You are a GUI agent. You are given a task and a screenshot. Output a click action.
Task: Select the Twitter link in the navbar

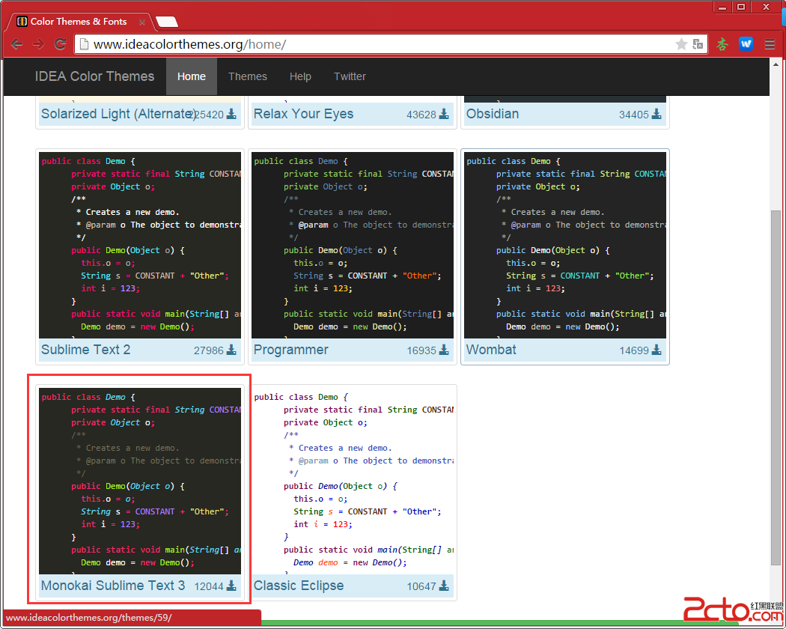pos(350,76)
